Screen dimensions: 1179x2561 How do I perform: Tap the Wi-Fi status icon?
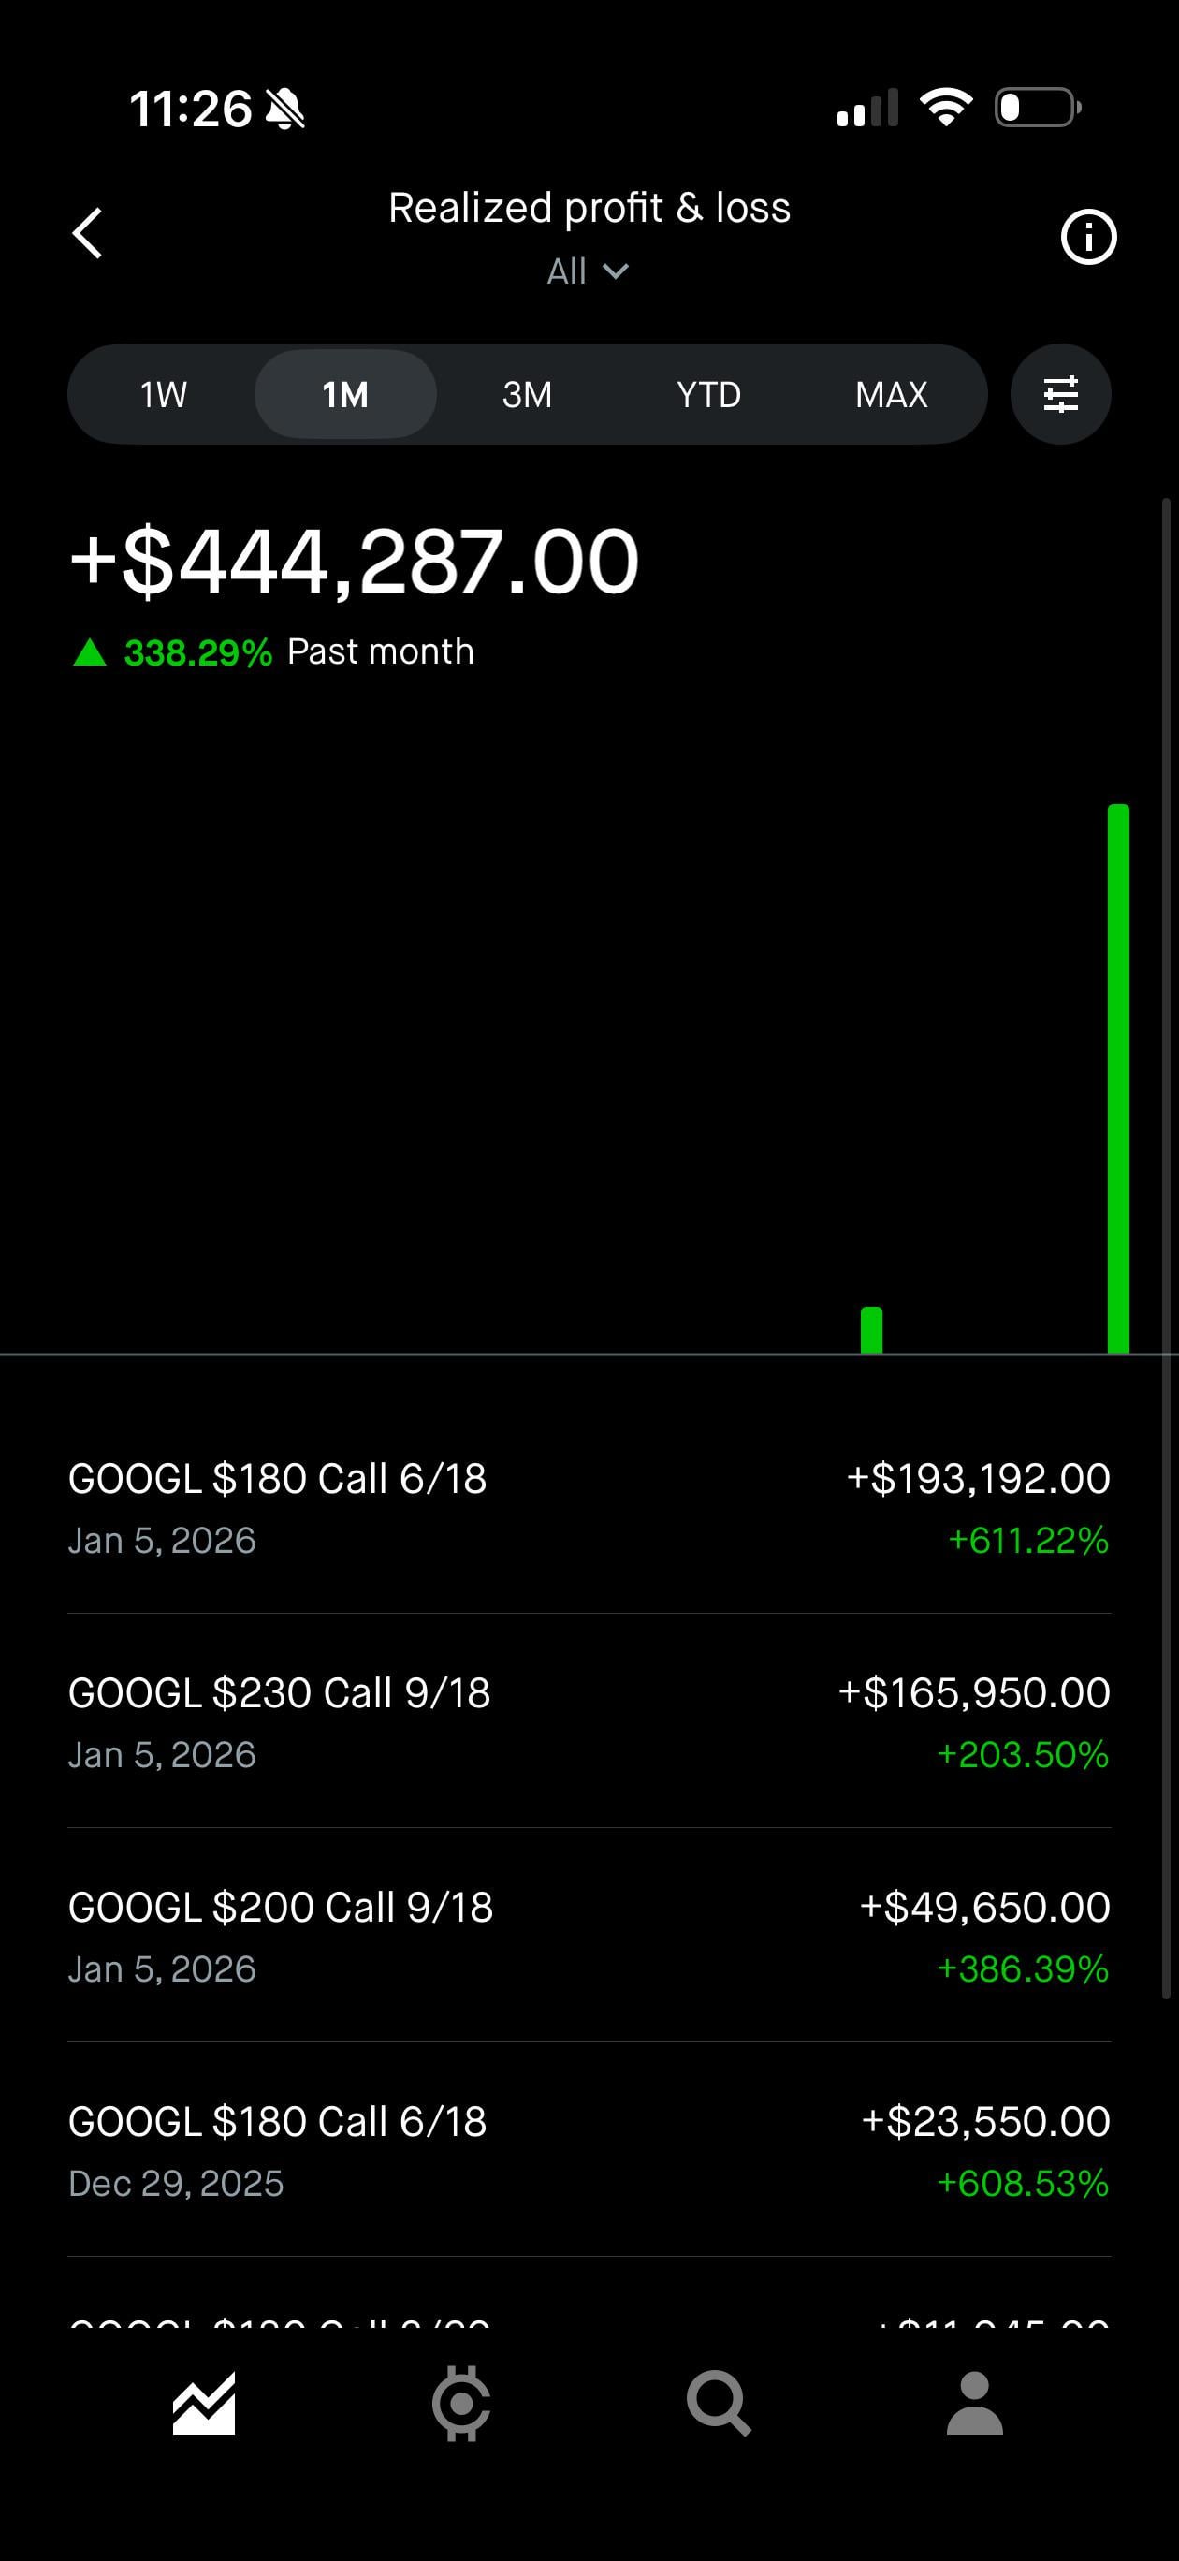pos(945,108)
